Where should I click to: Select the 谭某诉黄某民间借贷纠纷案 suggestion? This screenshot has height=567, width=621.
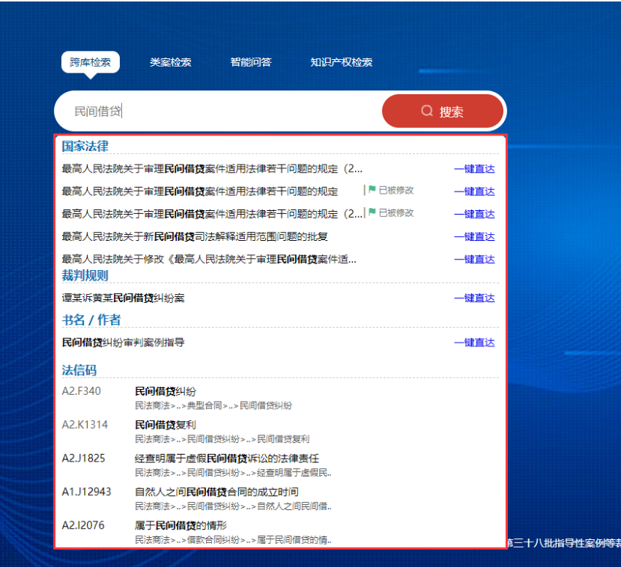coord(123,298)
